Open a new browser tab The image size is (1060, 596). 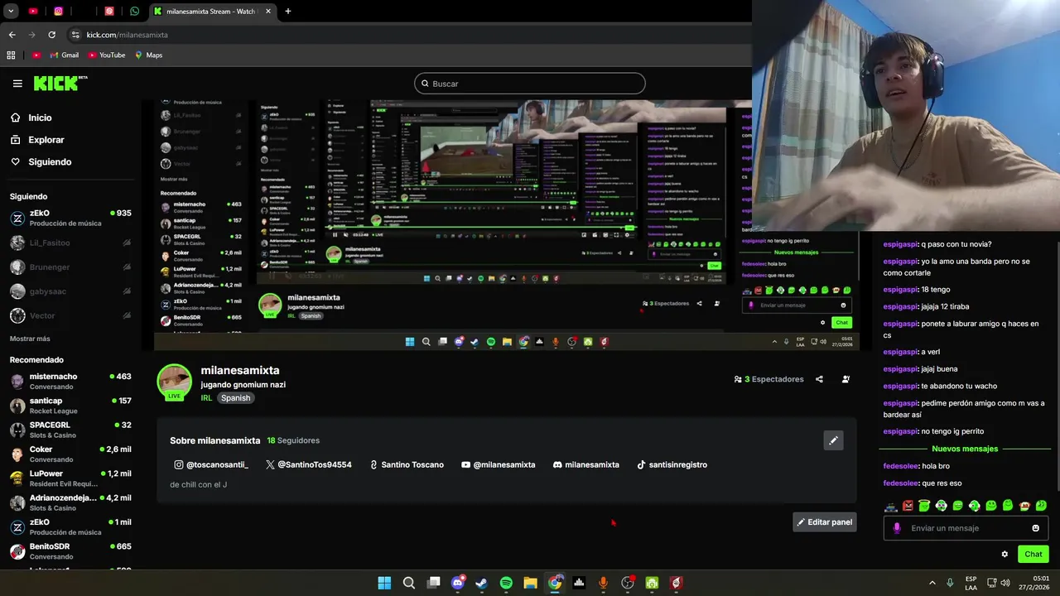(288, 12)
